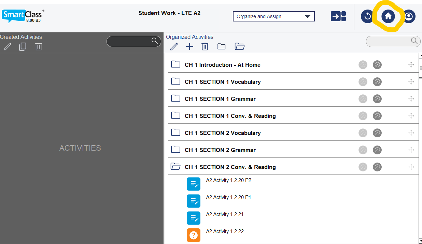Click scrollbar up arrow in Organized Activities list
422x244 pixels.
pos(420,56)
